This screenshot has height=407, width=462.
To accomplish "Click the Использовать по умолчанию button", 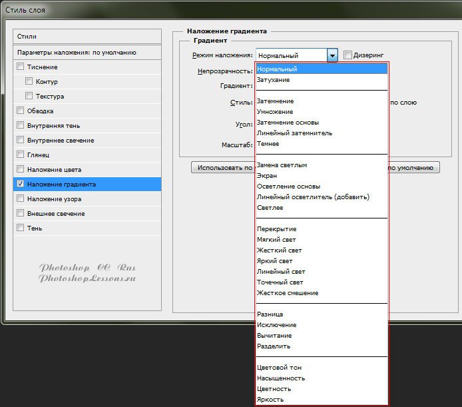I will 222,168.
